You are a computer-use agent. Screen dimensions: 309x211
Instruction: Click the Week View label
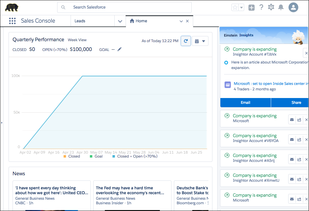pyautogui.click(x=77, y=40)
